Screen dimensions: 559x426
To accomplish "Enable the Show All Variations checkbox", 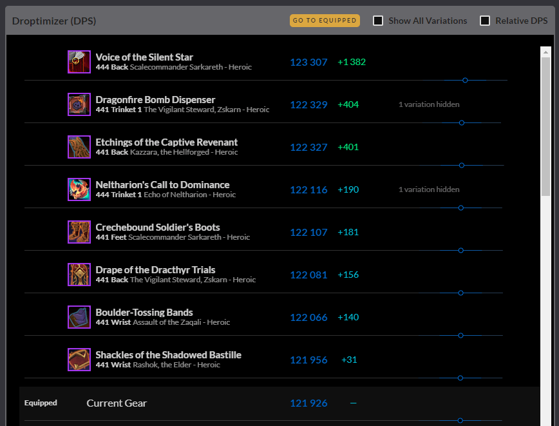I will (x=378, y=21).
